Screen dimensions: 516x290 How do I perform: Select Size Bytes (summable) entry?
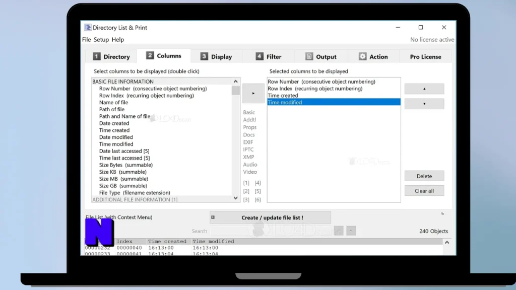(126, 165)
